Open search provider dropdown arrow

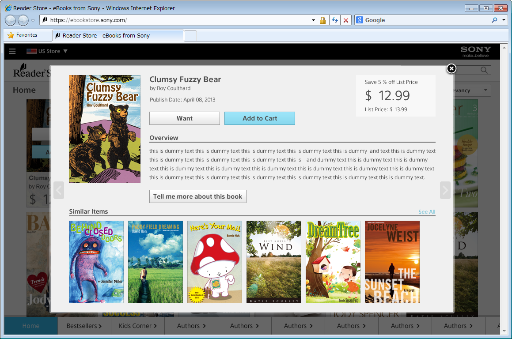pos(504,20)
